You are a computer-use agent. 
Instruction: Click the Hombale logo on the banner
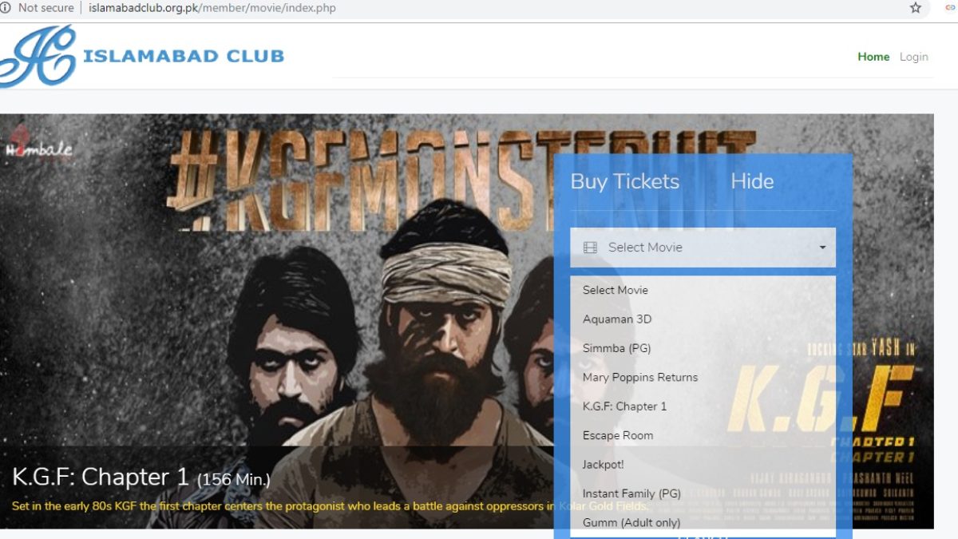click(x=38, y=146)
